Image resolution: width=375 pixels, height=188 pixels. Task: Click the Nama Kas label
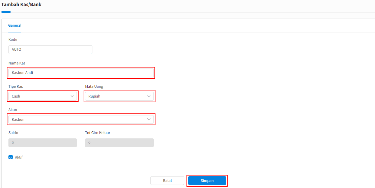(17, 63)
